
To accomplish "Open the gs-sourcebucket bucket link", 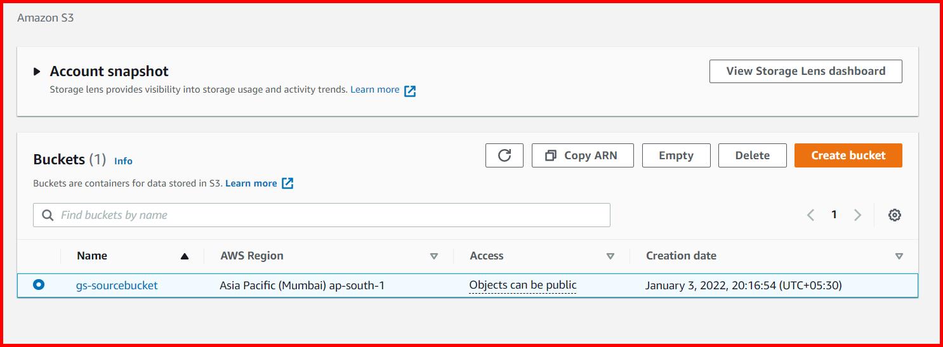I will click(117, 285).
